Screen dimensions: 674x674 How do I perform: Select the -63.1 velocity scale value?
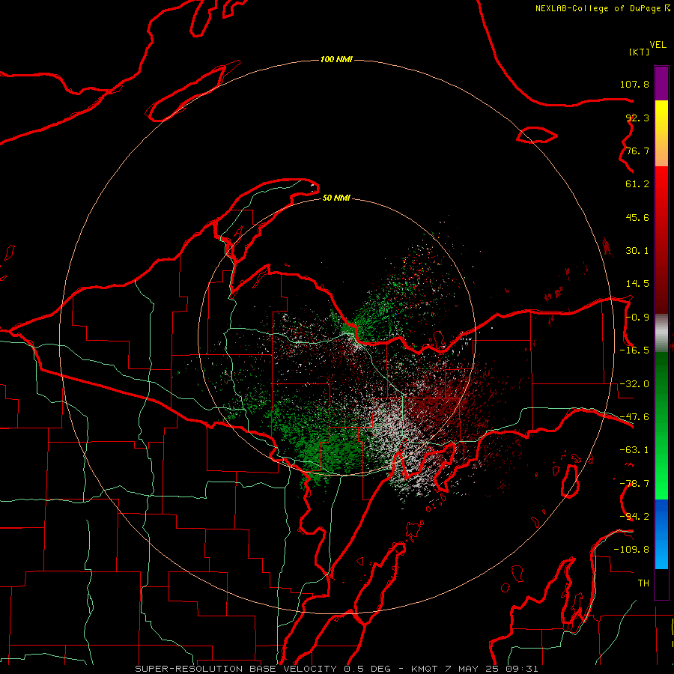(x=634, y=450)
